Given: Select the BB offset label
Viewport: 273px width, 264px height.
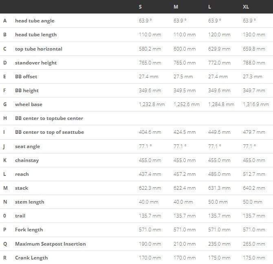Looking at the screenshot, I should click(26, 77).
